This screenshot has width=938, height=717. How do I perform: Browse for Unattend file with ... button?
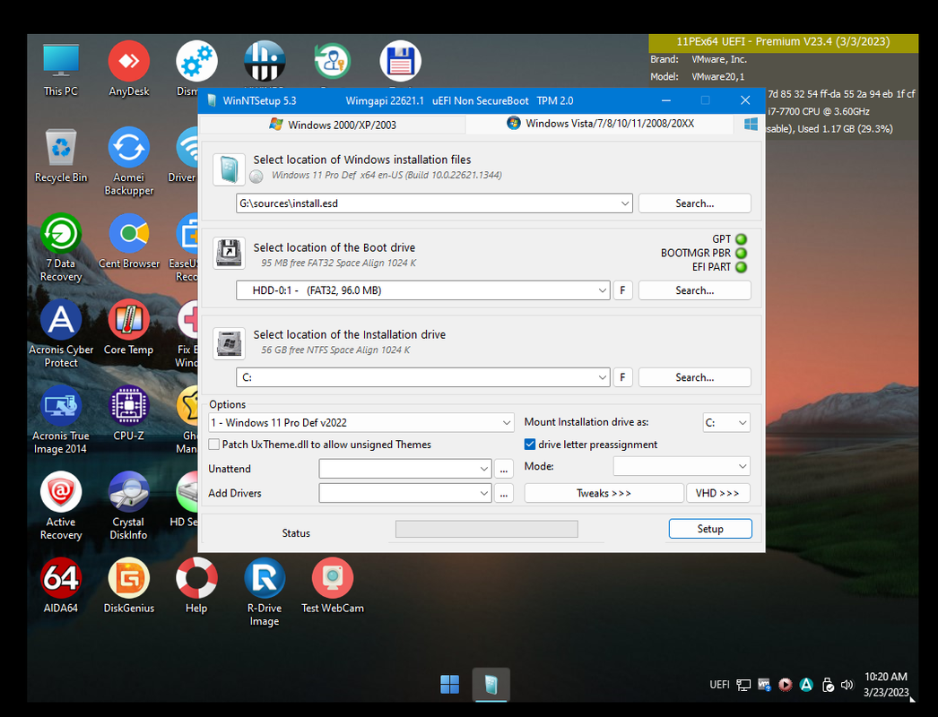(504, 470)
